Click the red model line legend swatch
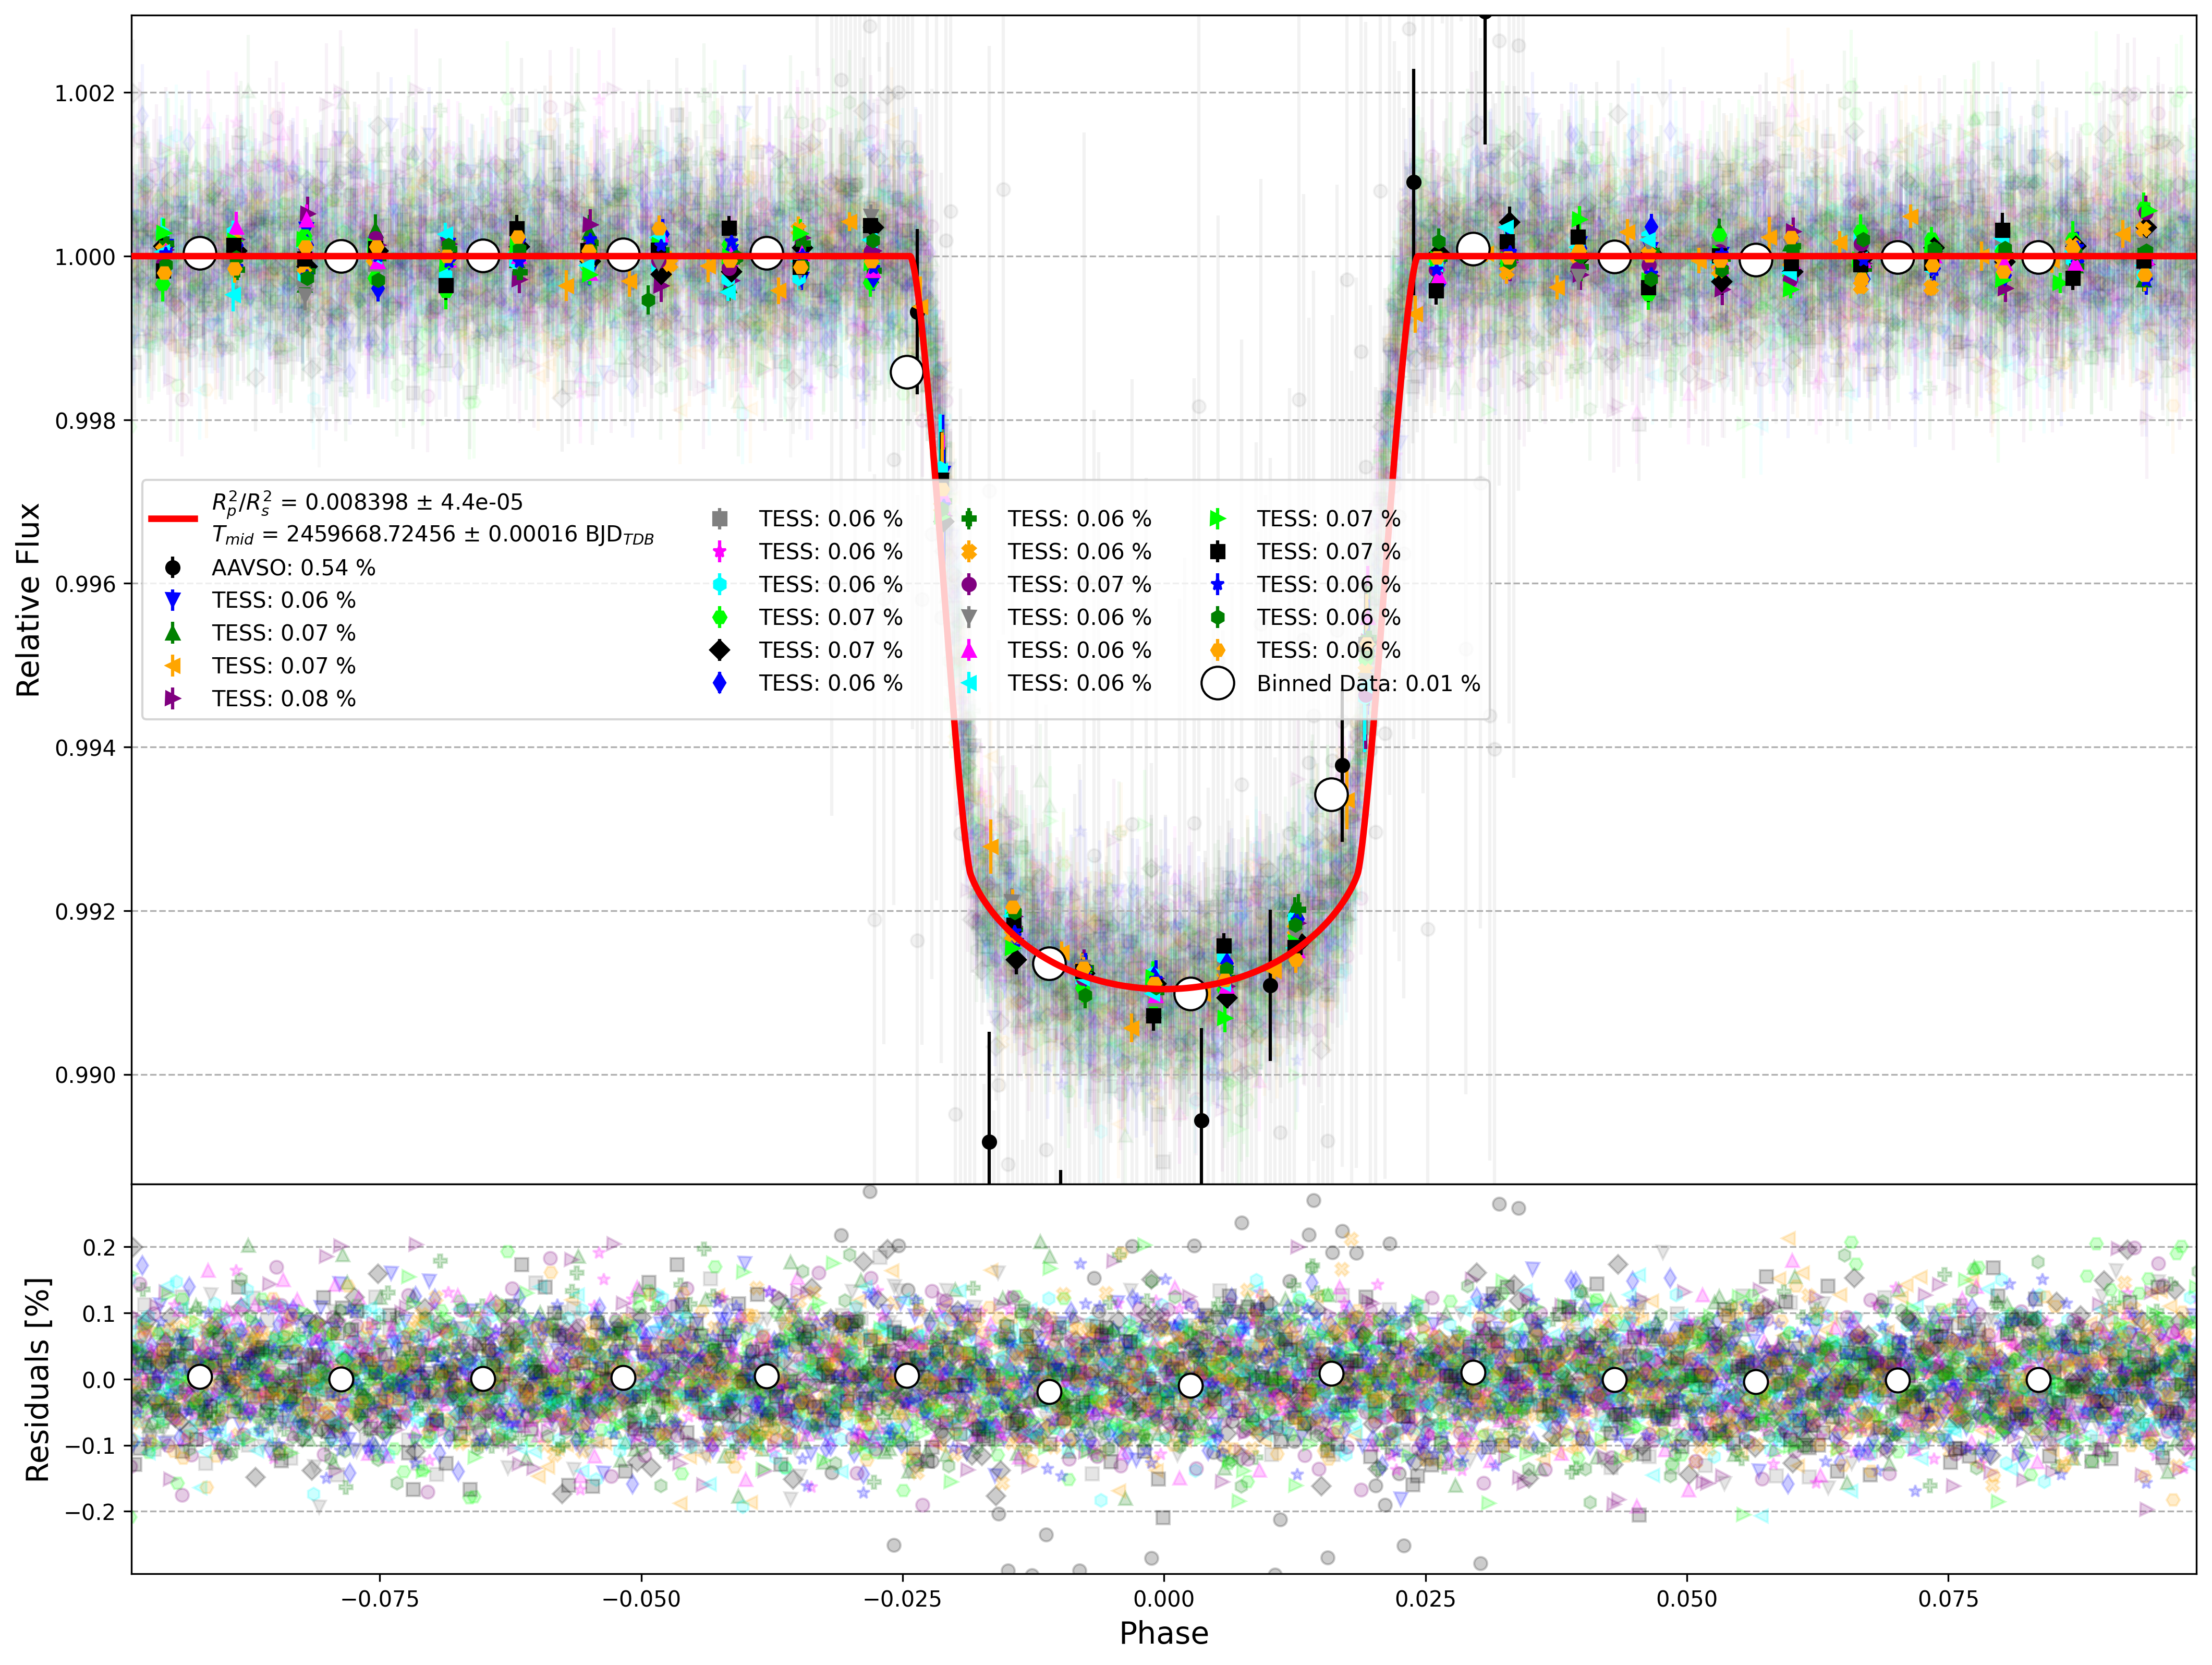The image size is (2212, 1665). click(x=173, y=518)
